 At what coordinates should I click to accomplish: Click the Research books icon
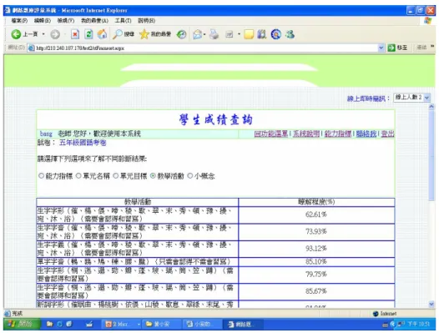pyautogui.click(x=261, y=34)
